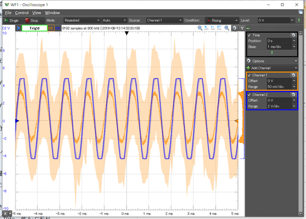The width and height of the screenshot is (306, 219).
Task: Uncheck the Channel 1 checkbox
Action: 249,75
